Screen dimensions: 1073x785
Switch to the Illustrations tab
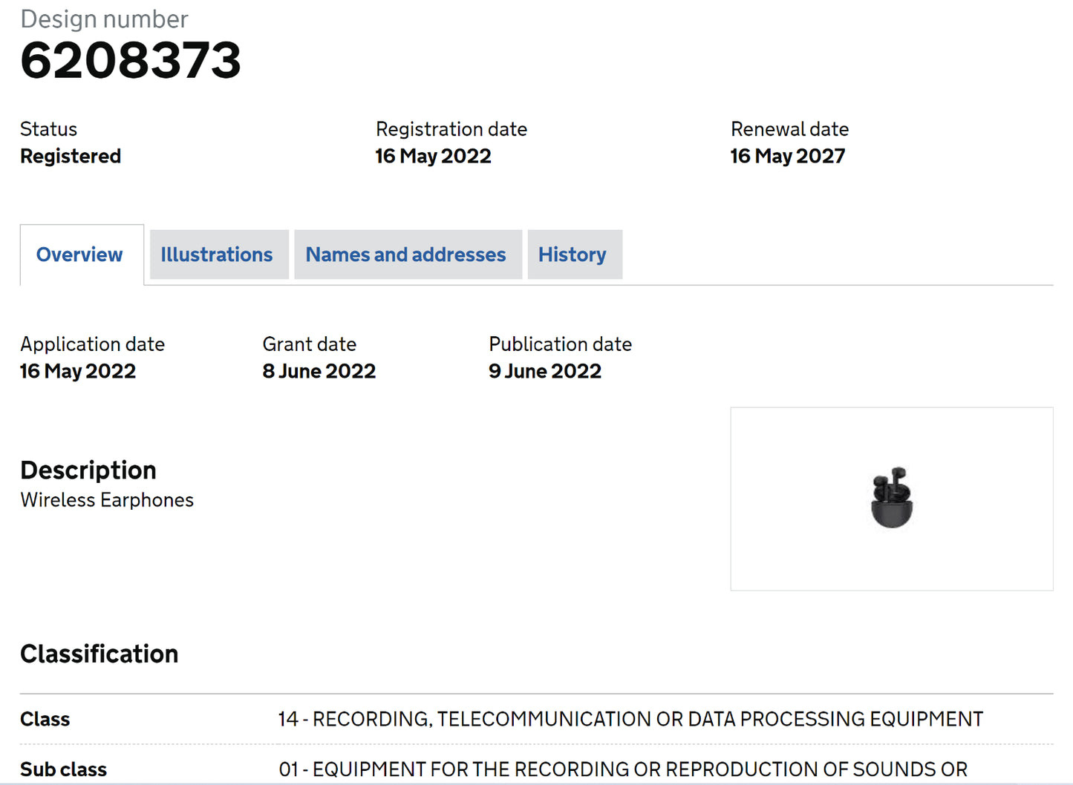(x=217, y=254)
